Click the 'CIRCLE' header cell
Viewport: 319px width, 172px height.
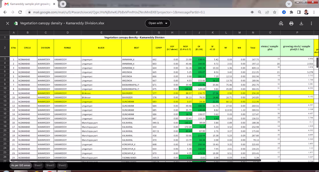[x=28, y=48]
